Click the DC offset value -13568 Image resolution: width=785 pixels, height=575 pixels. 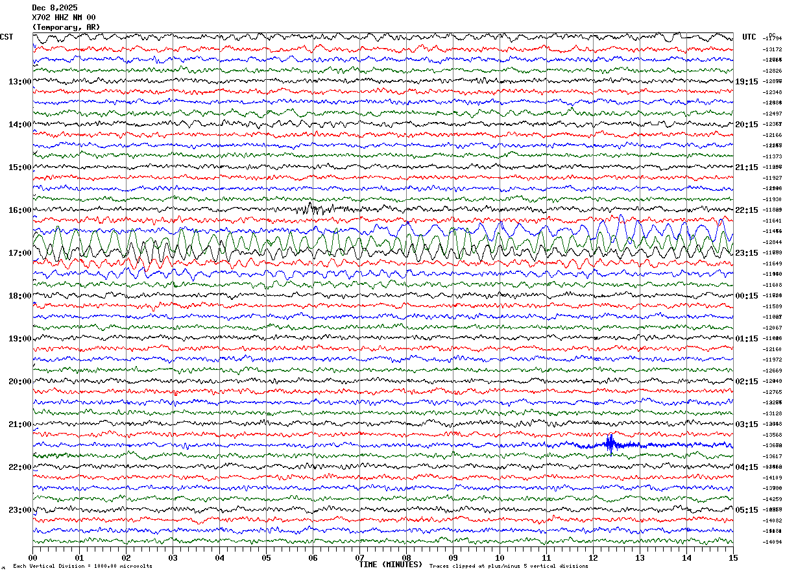click(x=773, y=435)
